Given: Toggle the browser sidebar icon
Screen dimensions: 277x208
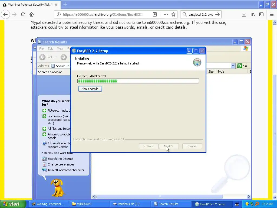Looking at the screenshot, I should point(261,14).
